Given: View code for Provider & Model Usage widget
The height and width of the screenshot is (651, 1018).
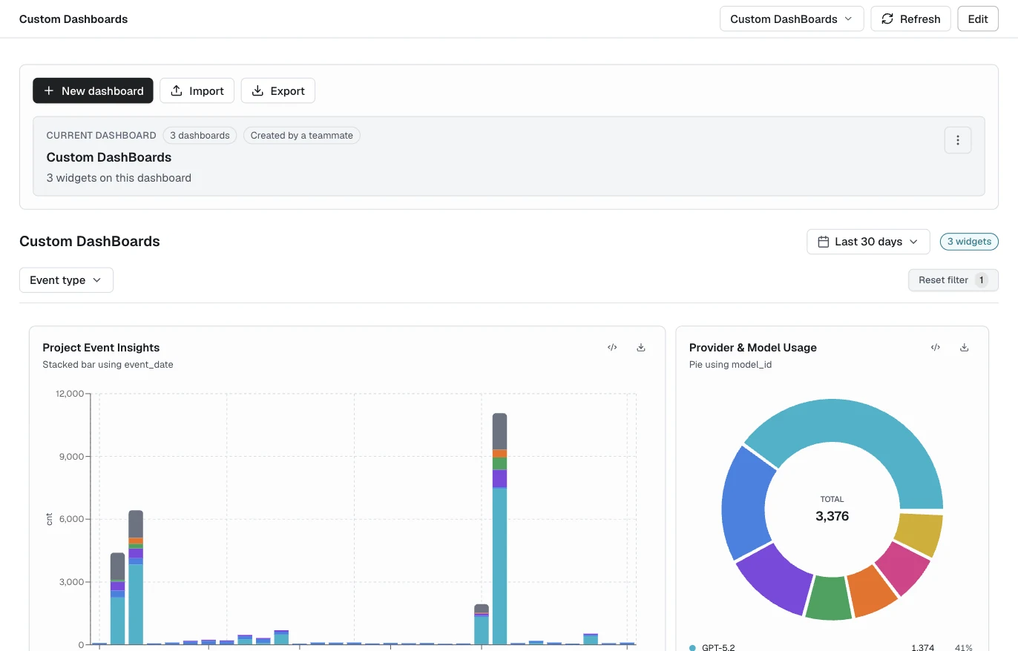Looking at the screenshot, I should pyautogui.click(x=936, y=347).
